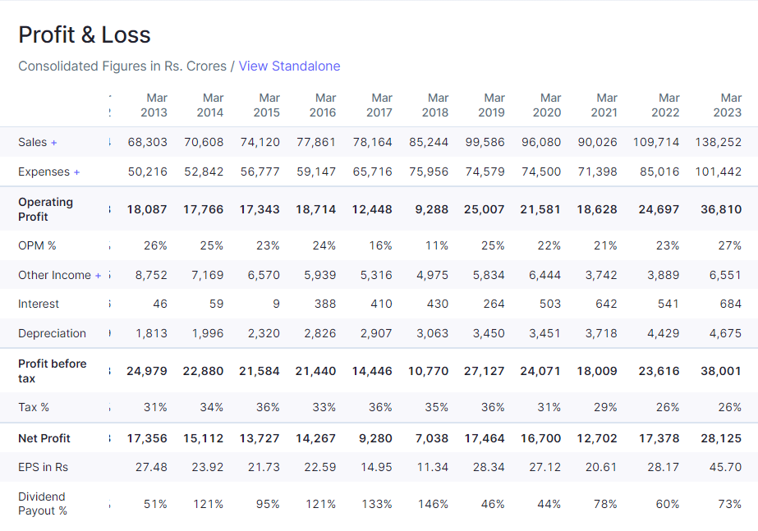The height and width of the screenshot is (531, 758).
Task: Select the Mar 2023 column header
Action: (x=727, y=105)
